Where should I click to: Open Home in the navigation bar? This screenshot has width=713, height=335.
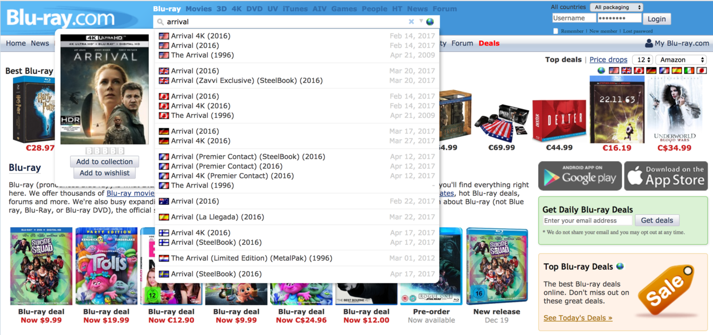click(16, 43)
